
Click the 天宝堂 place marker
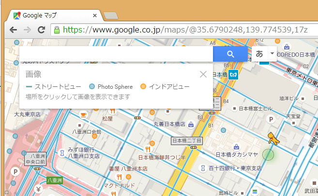(x=293, y=123)
